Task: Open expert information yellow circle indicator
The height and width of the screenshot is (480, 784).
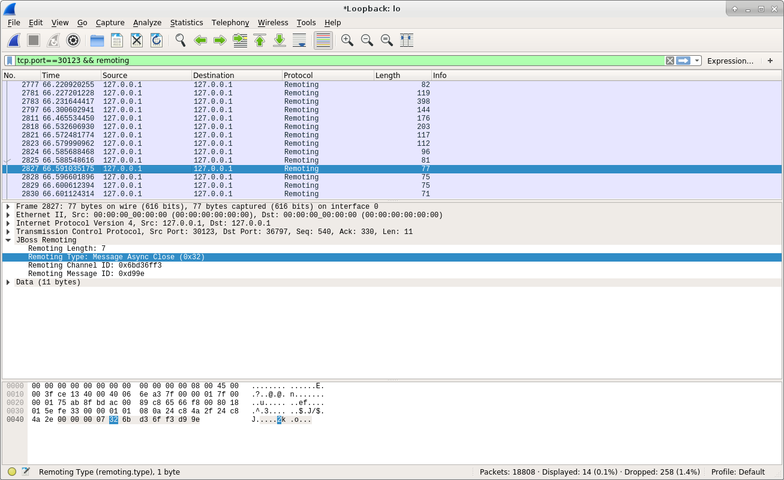Action: (12, 472)
